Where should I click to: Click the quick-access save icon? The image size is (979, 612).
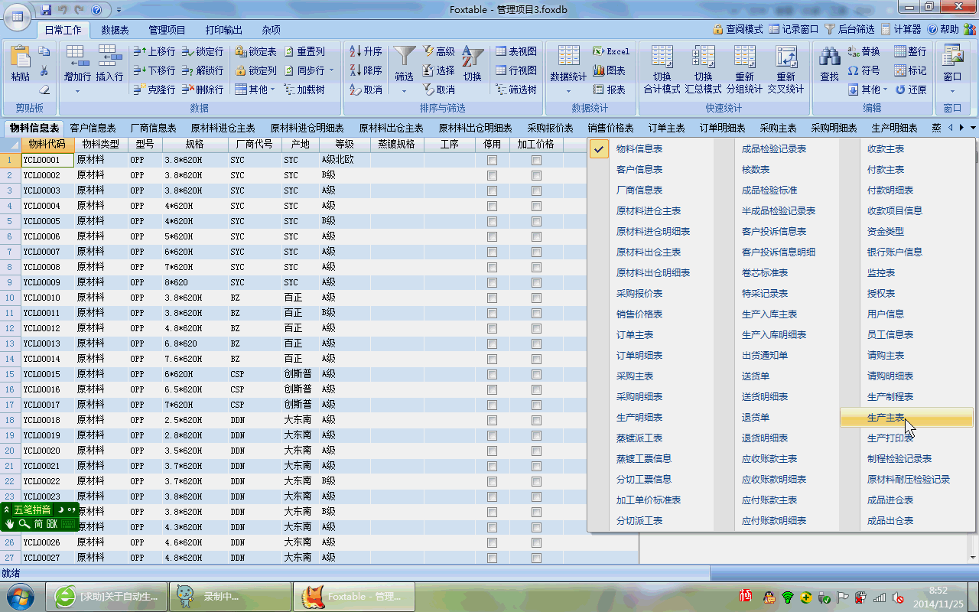click(46, 10)
